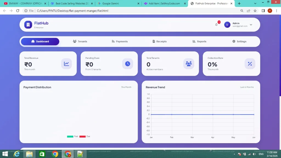Click the 'Last 6 Months' label
This screenshot has width=281, height=158.
[x=247, y=87]
